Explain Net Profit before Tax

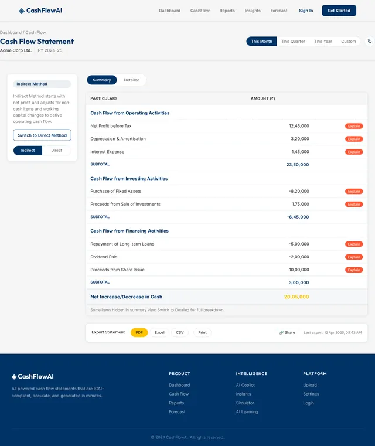354,126
